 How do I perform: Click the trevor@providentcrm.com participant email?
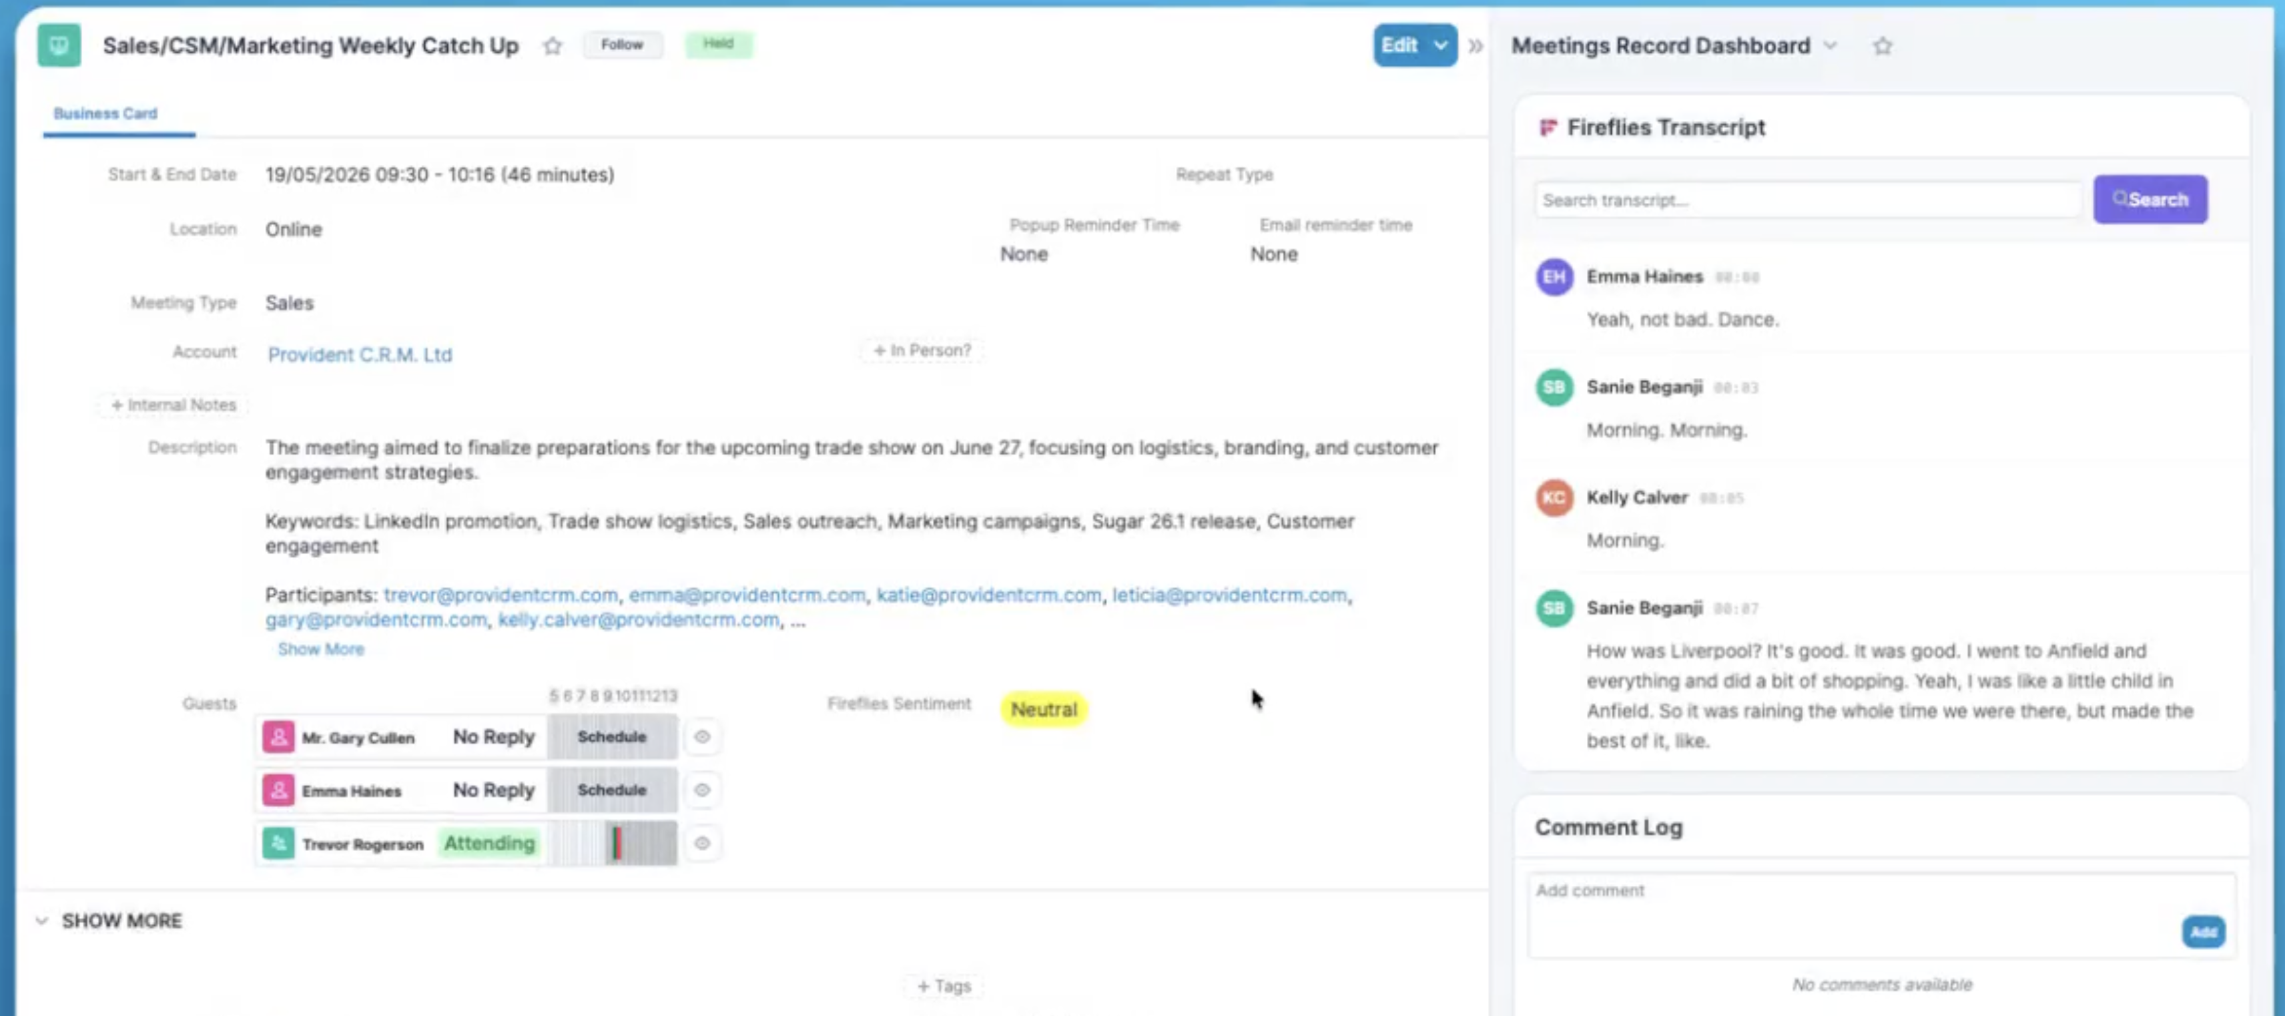point(501,595)
